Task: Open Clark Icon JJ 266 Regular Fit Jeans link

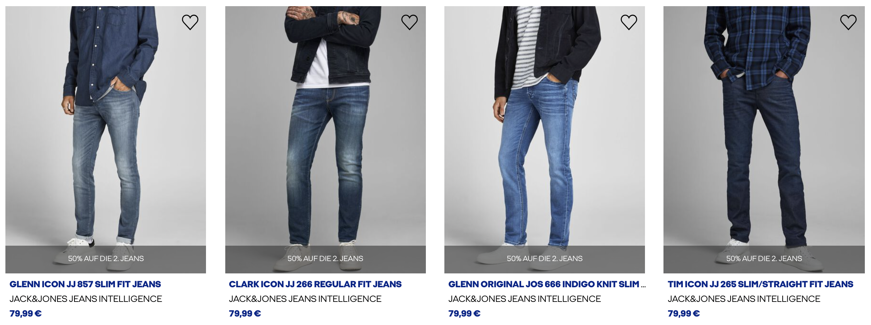Action: coord(315,284)
